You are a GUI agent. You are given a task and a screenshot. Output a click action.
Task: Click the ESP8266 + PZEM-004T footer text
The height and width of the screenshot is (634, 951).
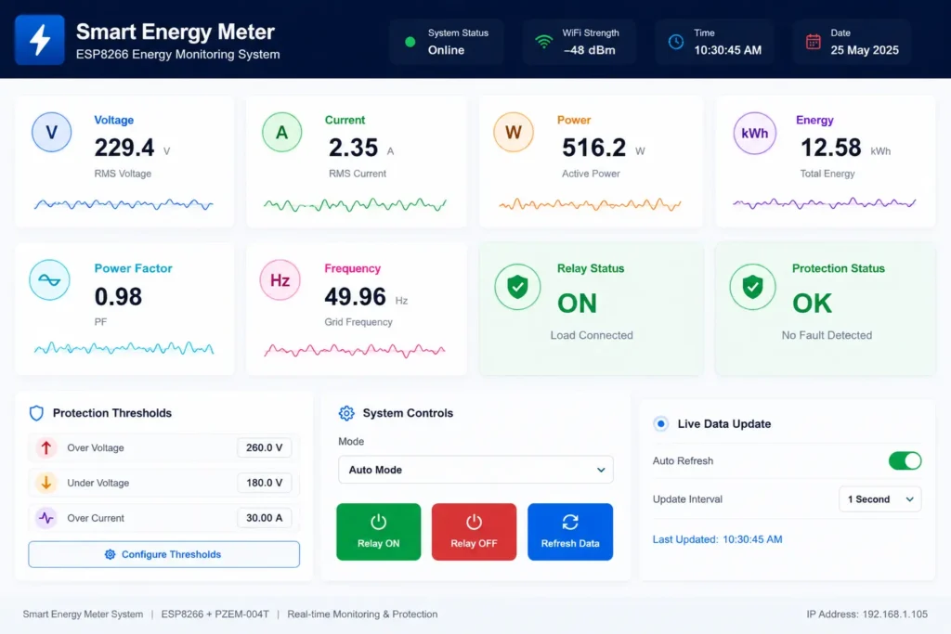click(215, 614)
